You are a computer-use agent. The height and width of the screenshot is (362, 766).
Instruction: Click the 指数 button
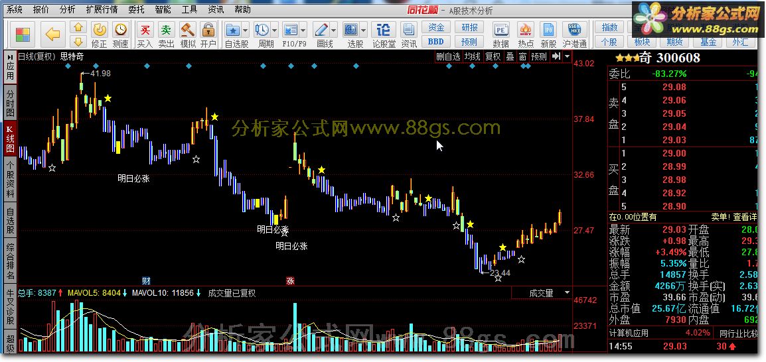pyautogui.click(x=609, y=27)
